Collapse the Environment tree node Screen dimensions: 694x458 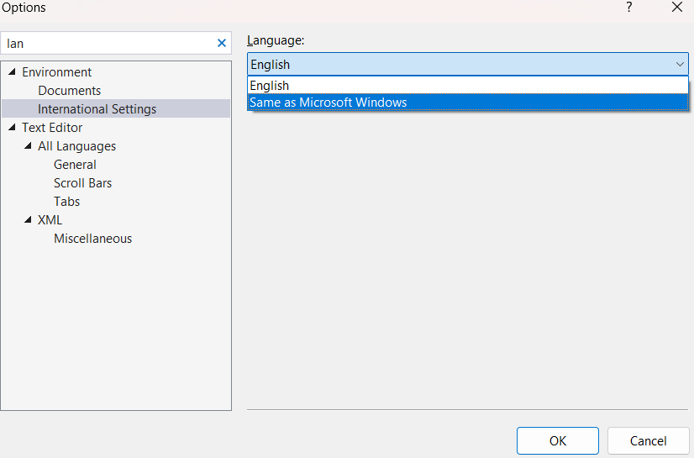tap(12, 72)
